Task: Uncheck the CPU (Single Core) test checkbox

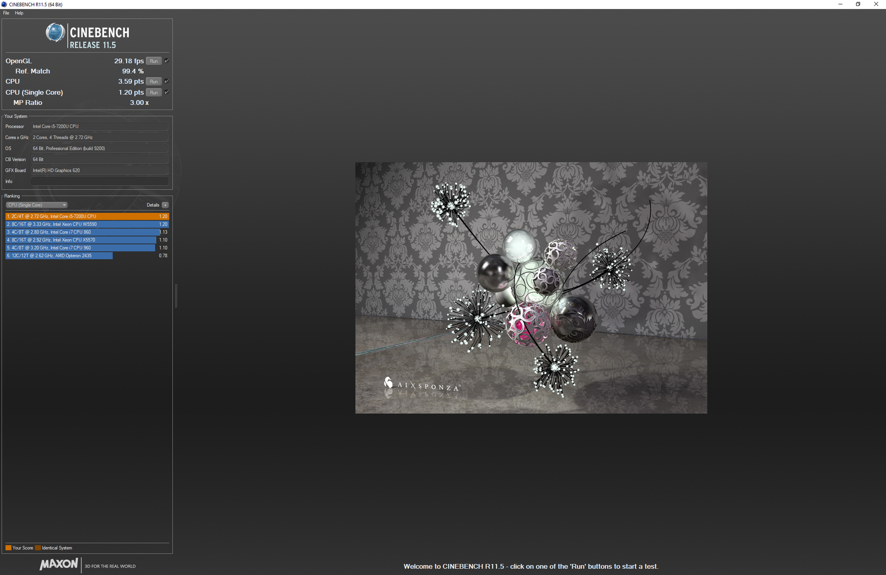Action: pos(167,92)
